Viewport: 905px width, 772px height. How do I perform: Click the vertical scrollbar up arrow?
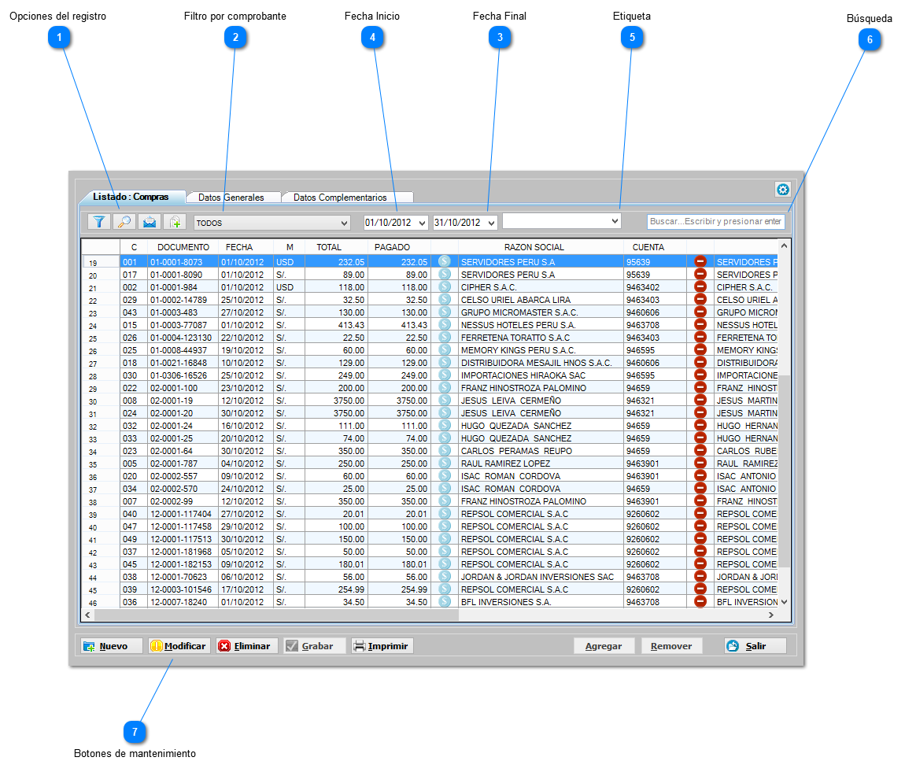pyautogui.click(x=784, y=246)
